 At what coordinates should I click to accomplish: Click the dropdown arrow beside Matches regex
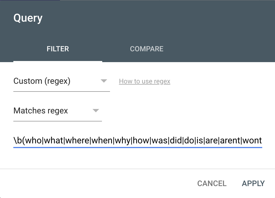click(96, 111)
